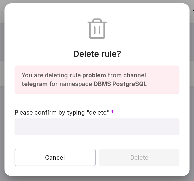Click the purple required-field asterisk
Screen dimensions: 194x181
point(112,112)
